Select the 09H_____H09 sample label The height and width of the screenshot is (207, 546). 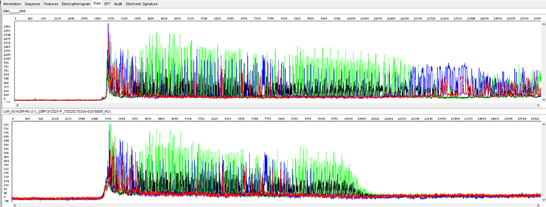point(14,11)
